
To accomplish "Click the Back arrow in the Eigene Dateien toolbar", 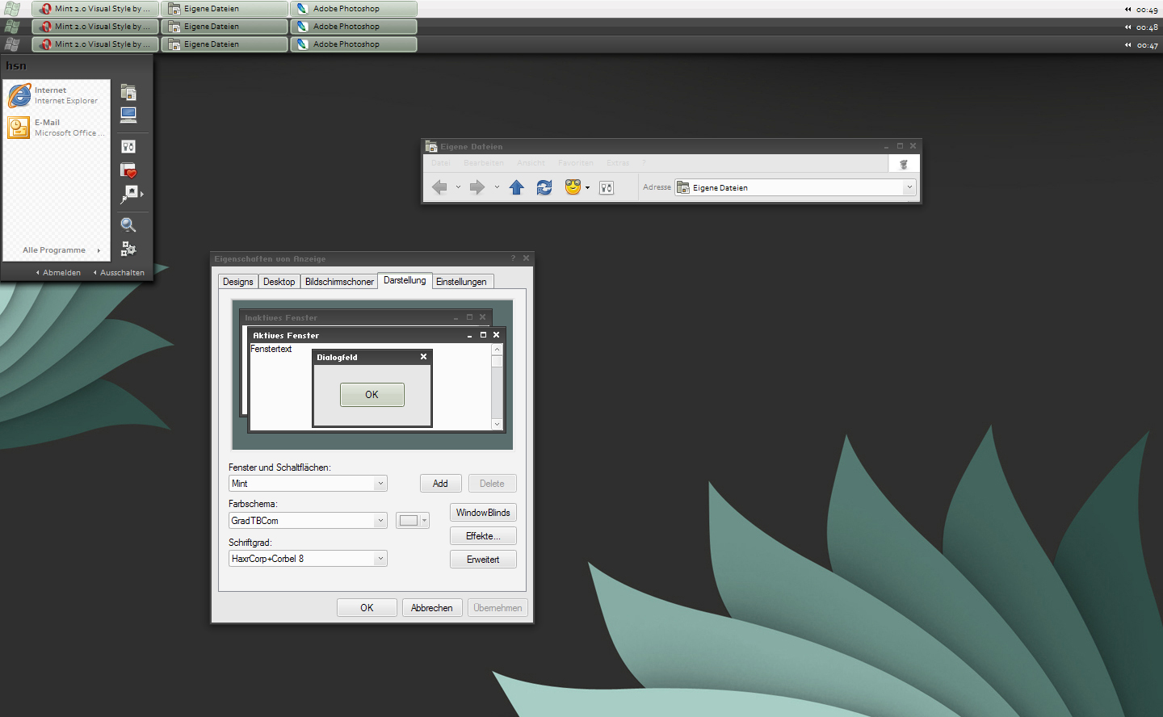I will (439, 187).
